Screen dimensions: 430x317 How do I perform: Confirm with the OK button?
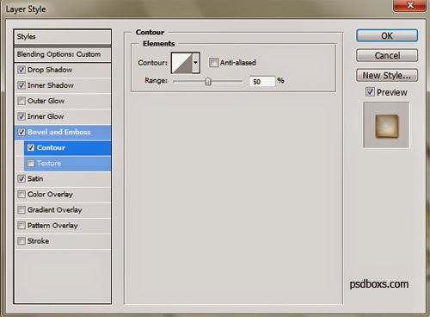click(387, 35)
